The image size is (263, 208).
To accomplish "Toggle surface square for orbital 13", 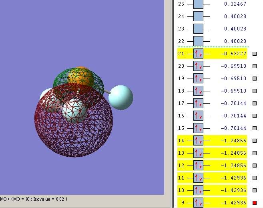I will (x=255, y=153).
